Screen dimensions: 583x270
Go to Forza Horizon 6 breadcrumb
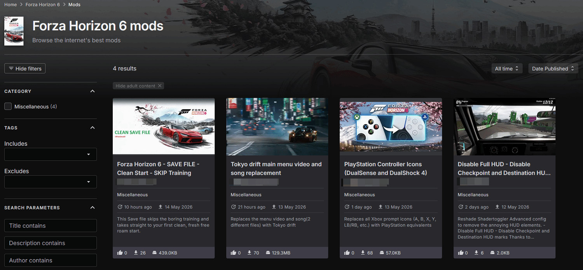coord(42,5)
